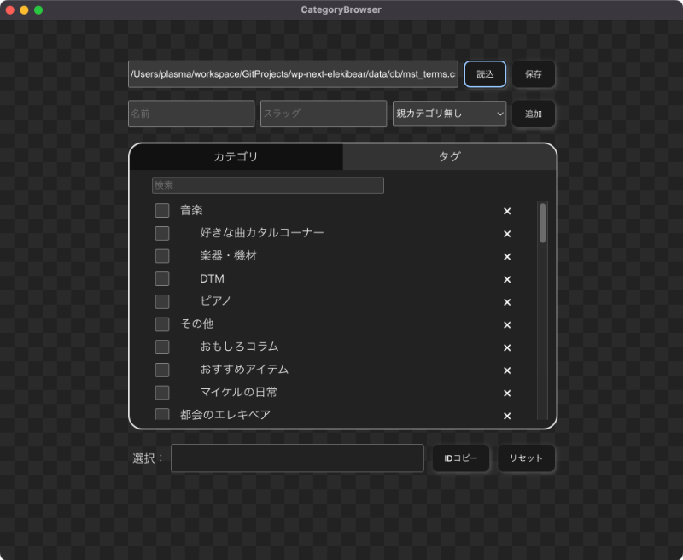Screen dimensions: 683x560
Task: Enable the おすすめアイテム checkbox
Action: (x=162, y=370)
